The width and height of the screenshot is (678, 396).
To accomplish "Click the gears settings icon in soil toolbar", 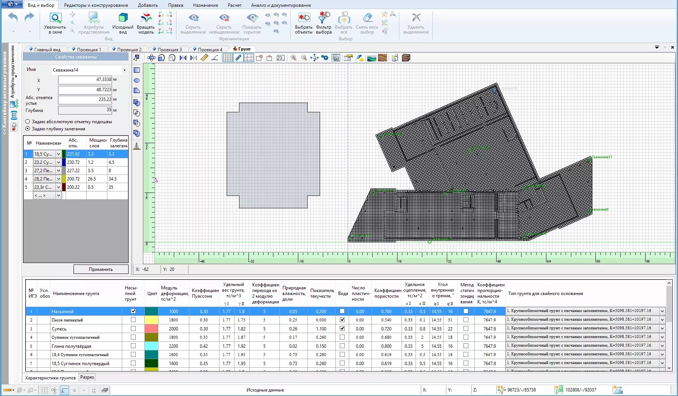I will (325, 58).
